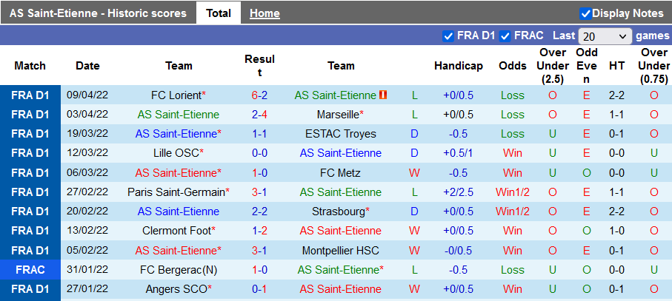Click the 6-2 result score
Screen dimensions: 672x301
point(259,95)
